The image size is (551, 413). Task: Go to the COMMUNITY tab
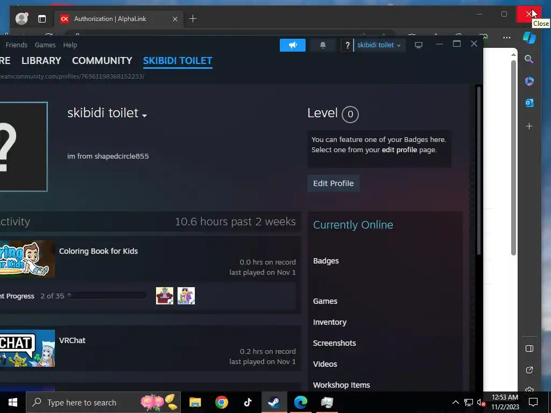click(102, 60)
